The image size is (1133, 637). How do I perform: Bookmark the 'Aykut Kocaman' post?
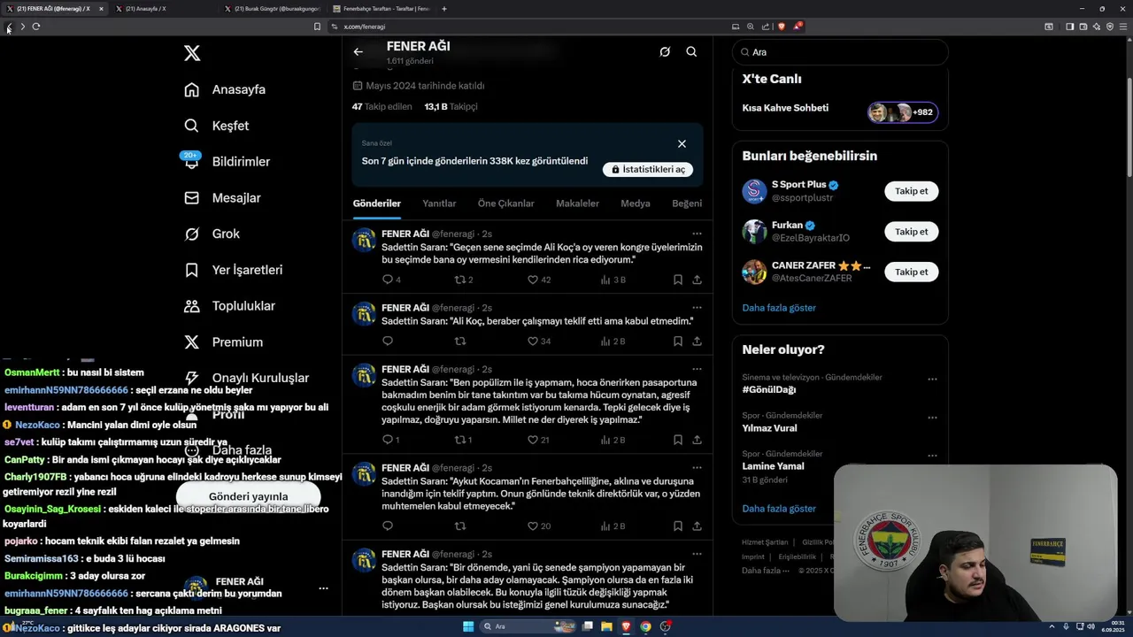click(677, 526)
